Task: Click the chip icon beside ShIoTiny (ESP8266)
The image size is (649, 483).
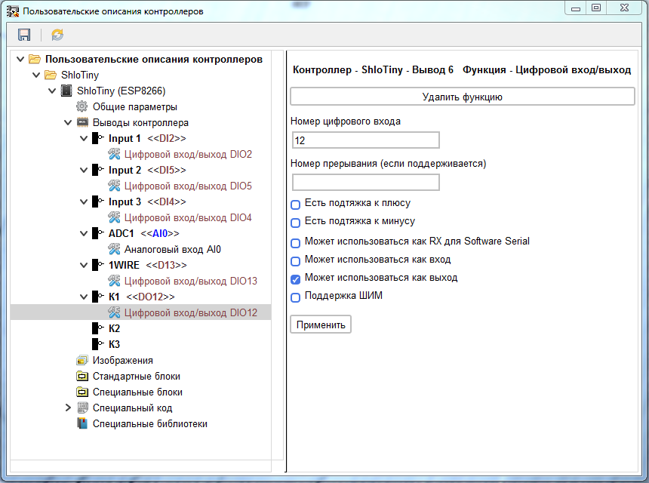Action: tap(66, 91)
